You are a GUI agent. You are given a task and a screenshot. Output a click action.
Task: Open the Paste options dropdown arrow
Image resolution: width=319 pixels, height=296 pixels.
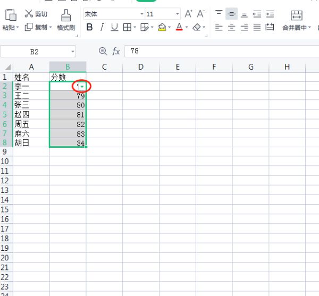pos(18,27)
